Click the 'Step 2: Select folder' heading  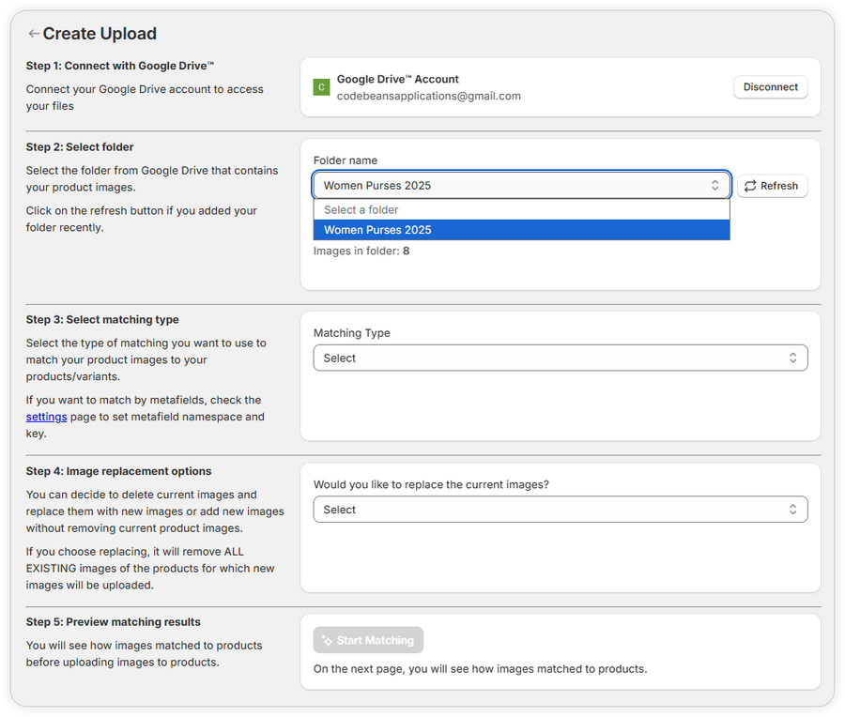80,147
